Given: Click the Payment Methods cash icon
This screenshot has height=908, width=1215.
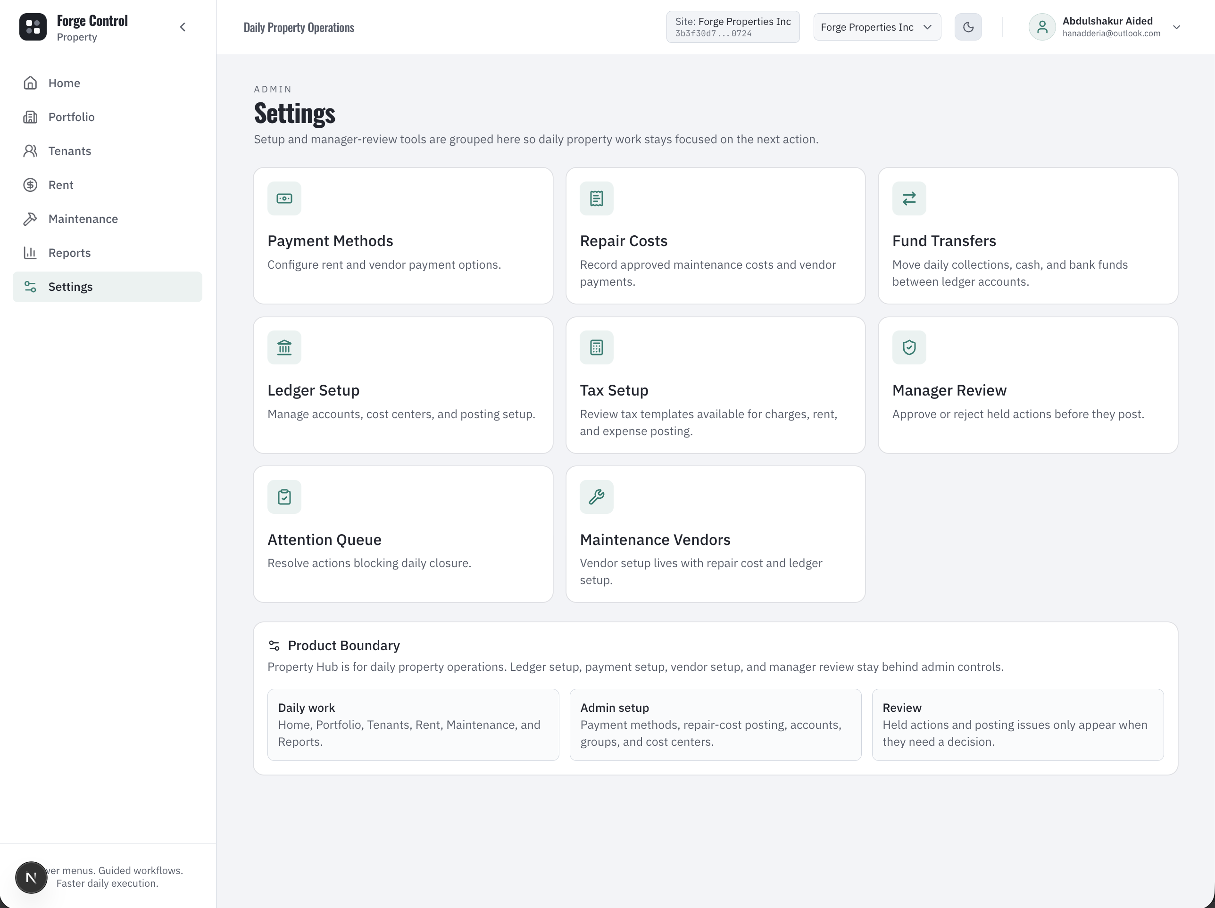Looking at the screenshot, I should (x=284, y=198).
